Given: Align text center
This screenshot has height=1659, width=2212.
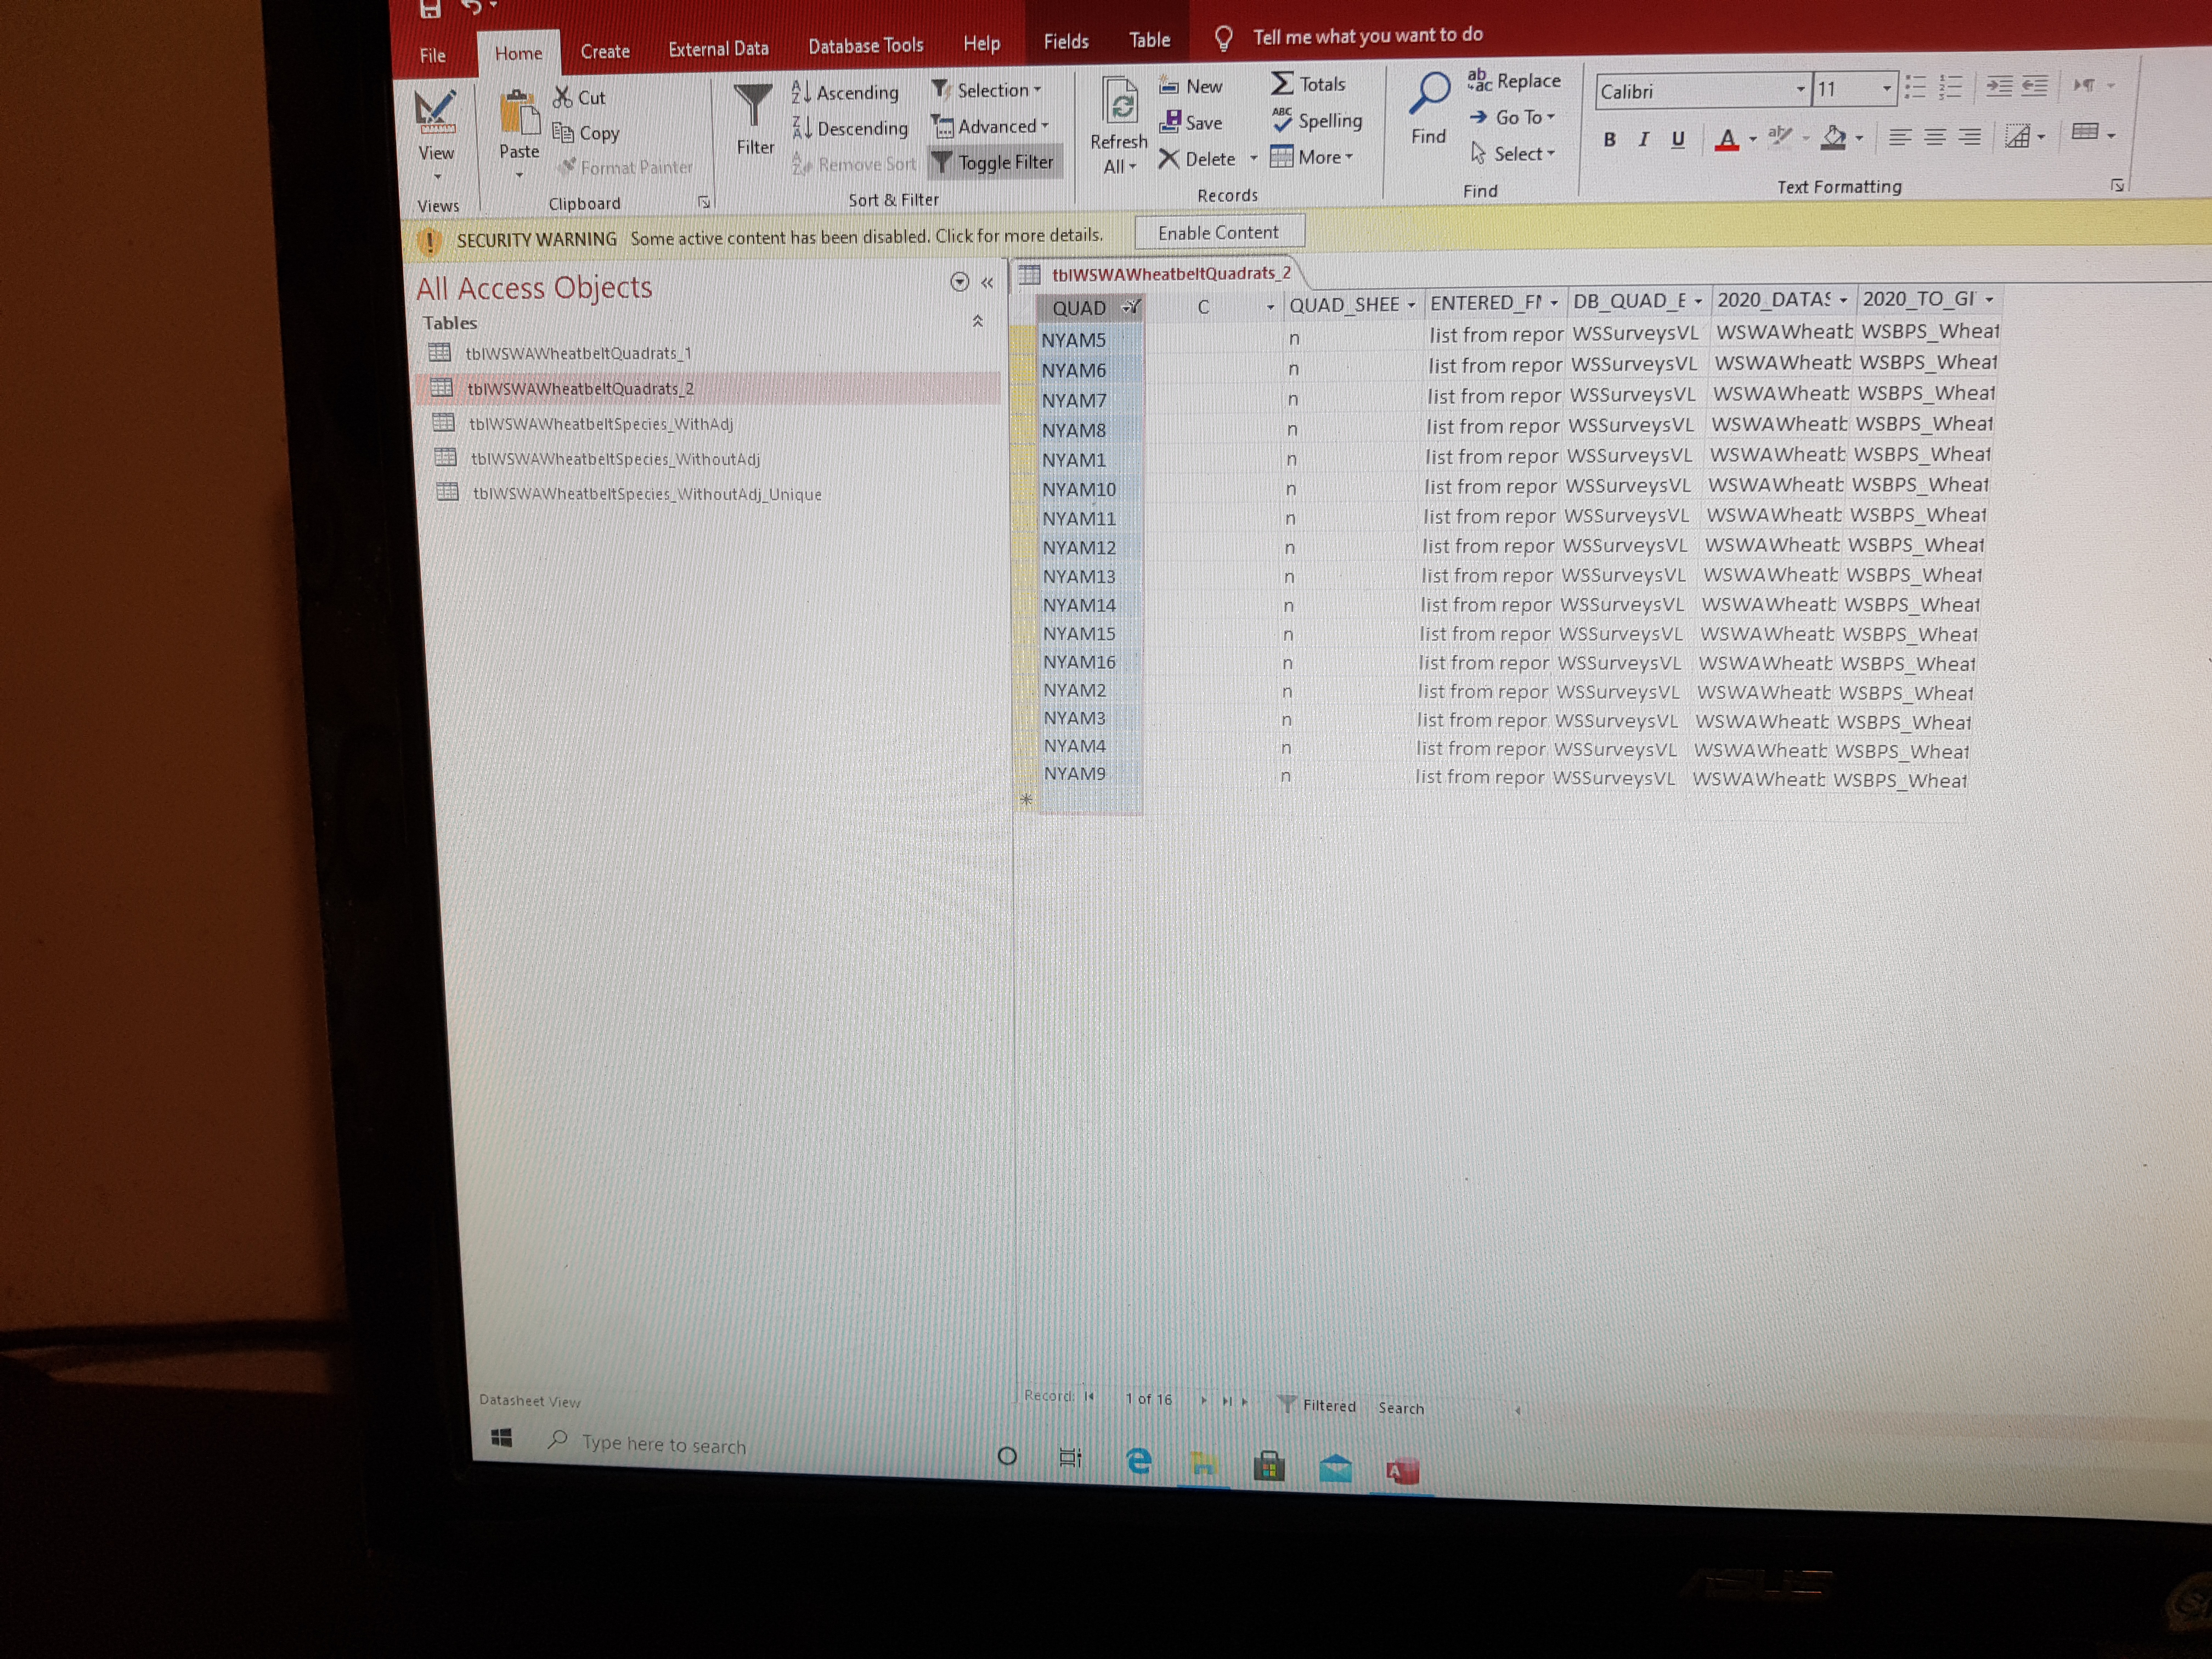Looking at the screenshot, I should 1936,137.
